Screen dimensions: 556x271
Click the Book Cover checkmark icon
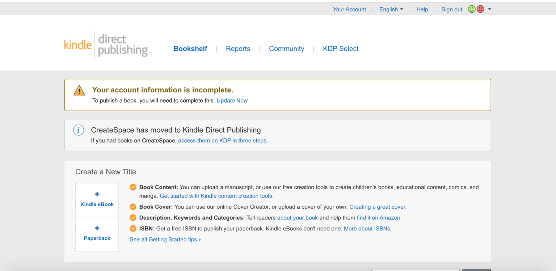coord(133,207)
